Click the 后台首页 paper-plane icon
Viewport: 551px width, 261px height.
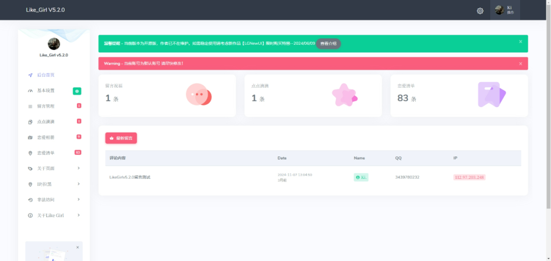(x=30, y=75)
